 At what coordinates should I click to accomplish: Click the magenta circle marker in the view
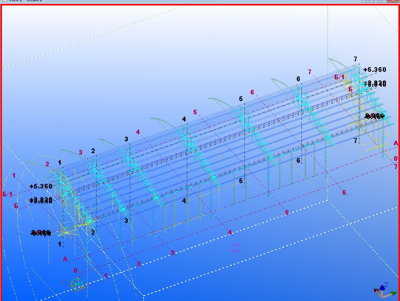pyautogui.click(x=235, y=248)
